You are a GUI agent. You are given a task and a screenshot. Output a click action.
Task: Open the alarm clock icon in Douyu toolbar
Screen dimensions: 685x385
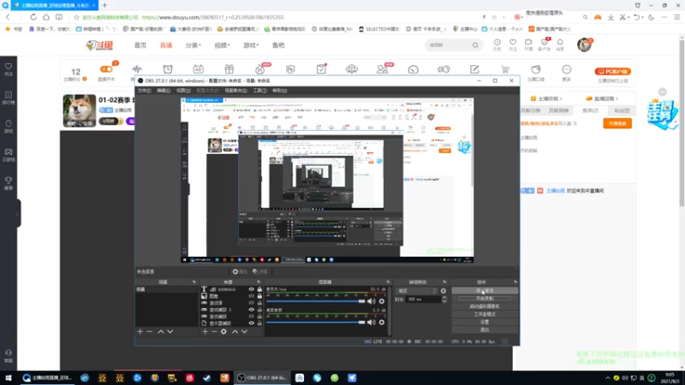point(168,69)
